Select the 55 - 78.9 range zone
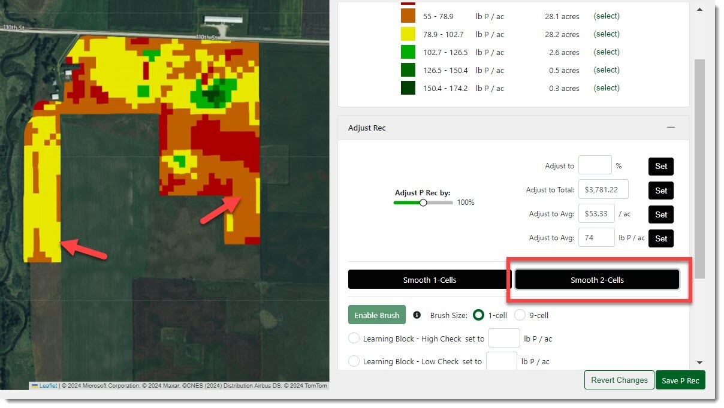This screenshot has width=724, height=408. 606,16
